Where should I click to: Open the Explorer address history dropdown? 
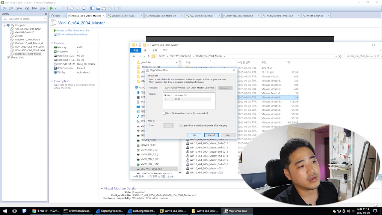pos(336,56)
